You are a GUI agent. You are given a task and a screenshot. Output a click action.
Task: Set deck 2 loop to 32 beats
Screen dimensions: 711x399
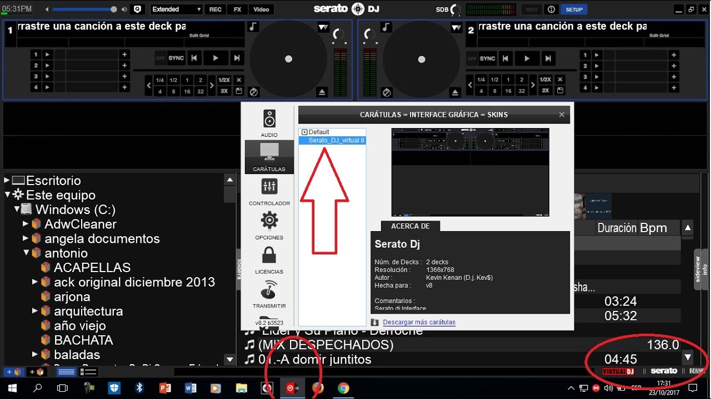(522, 91)
